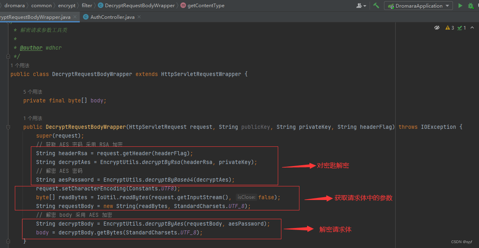Open the dromara breadcrumb menu

[15, 6]
